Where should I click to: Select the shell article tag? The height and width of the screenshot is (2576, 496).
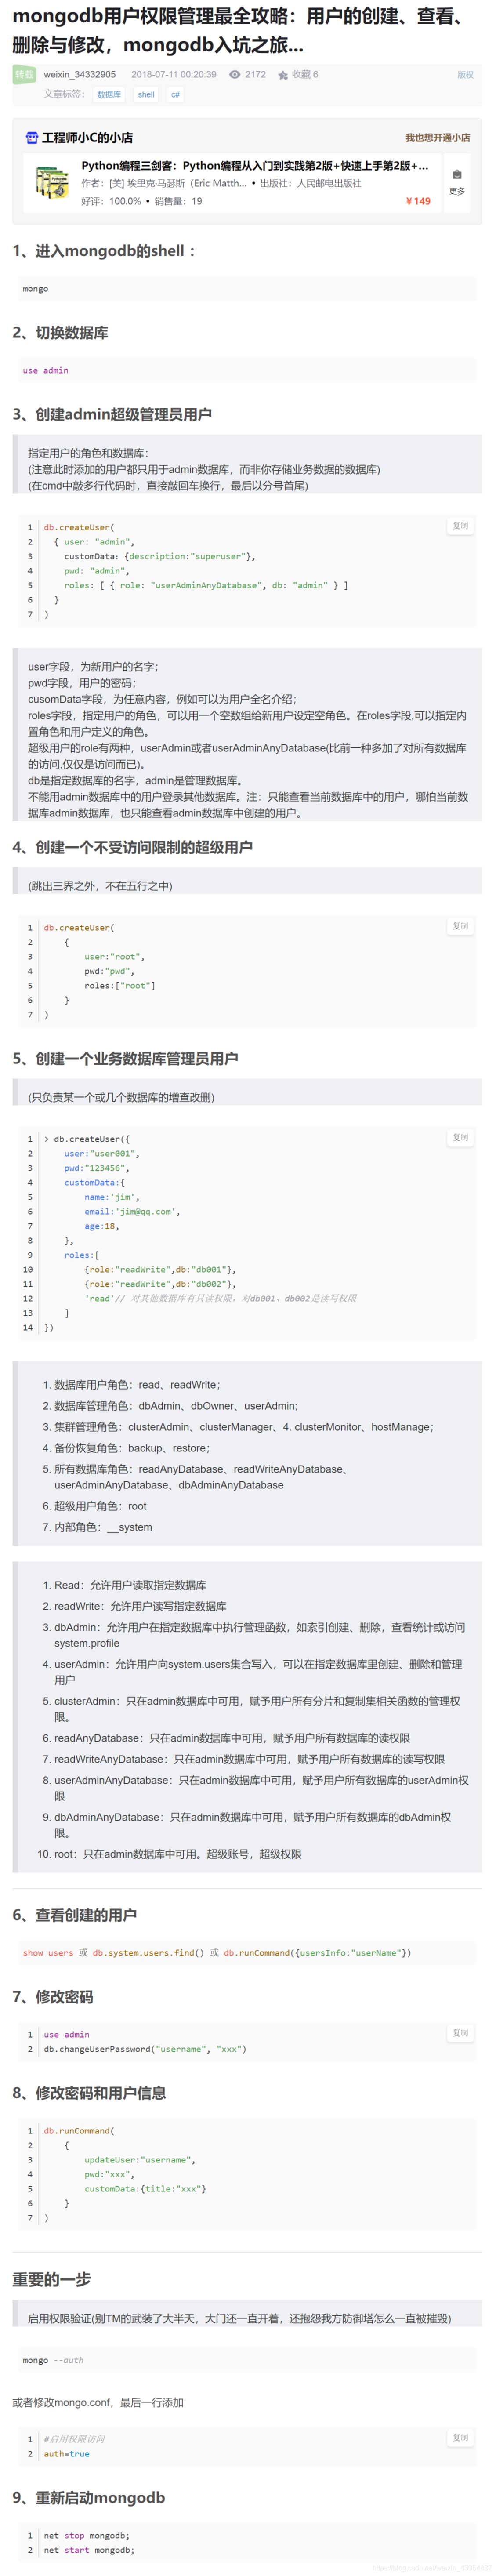coord(146,95)
